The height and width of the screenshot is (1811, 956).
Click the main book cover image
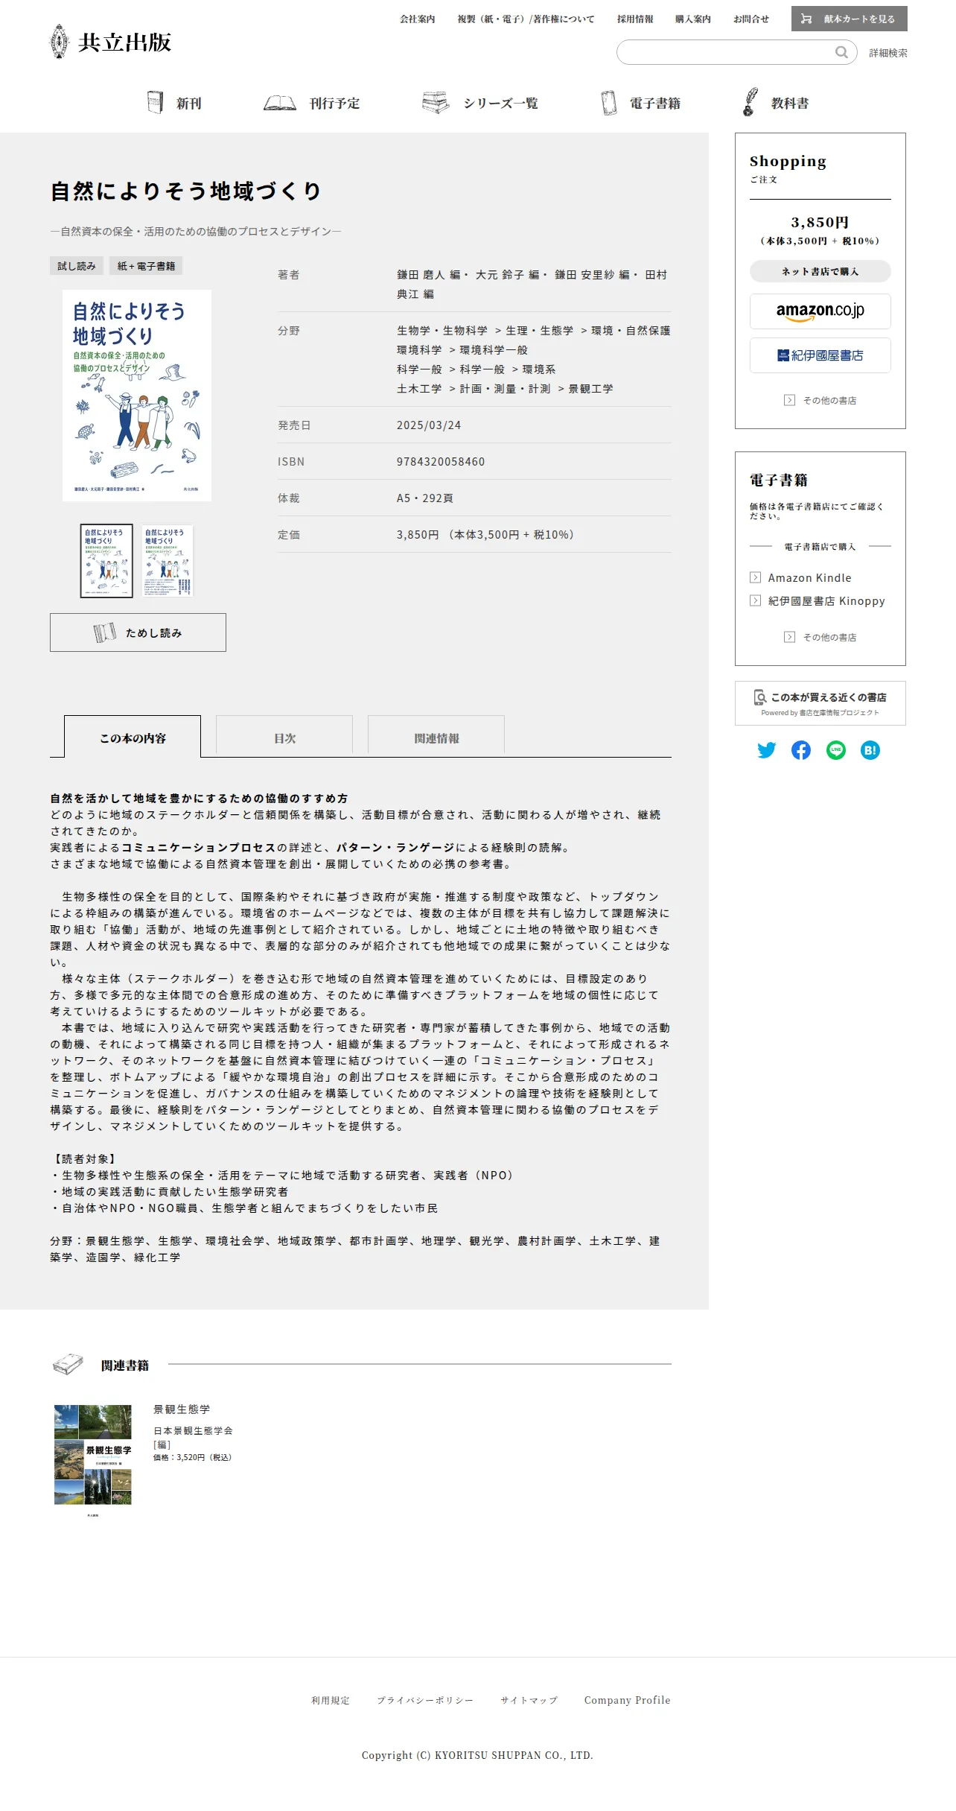pyautogui.click(x=137, y=396)
